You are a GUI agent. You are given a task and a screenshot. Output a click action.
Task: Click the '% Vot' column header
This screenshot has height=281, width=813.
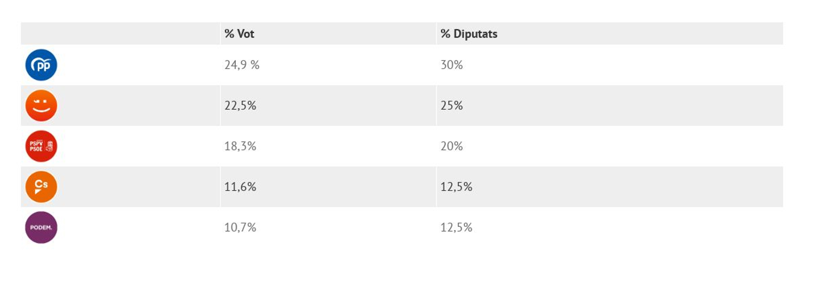click(x=239, y=34)
